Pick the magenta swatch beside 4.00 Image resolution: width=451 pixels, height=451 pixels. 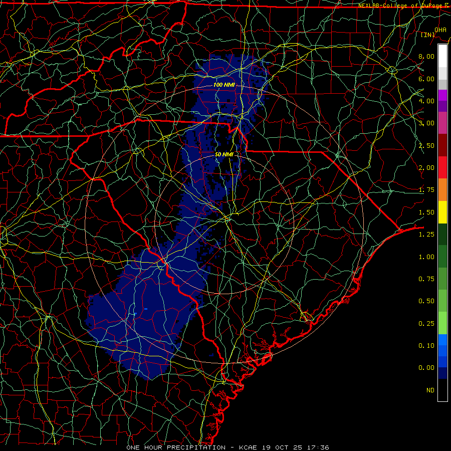pyautogui.click(x=442, y=95)
